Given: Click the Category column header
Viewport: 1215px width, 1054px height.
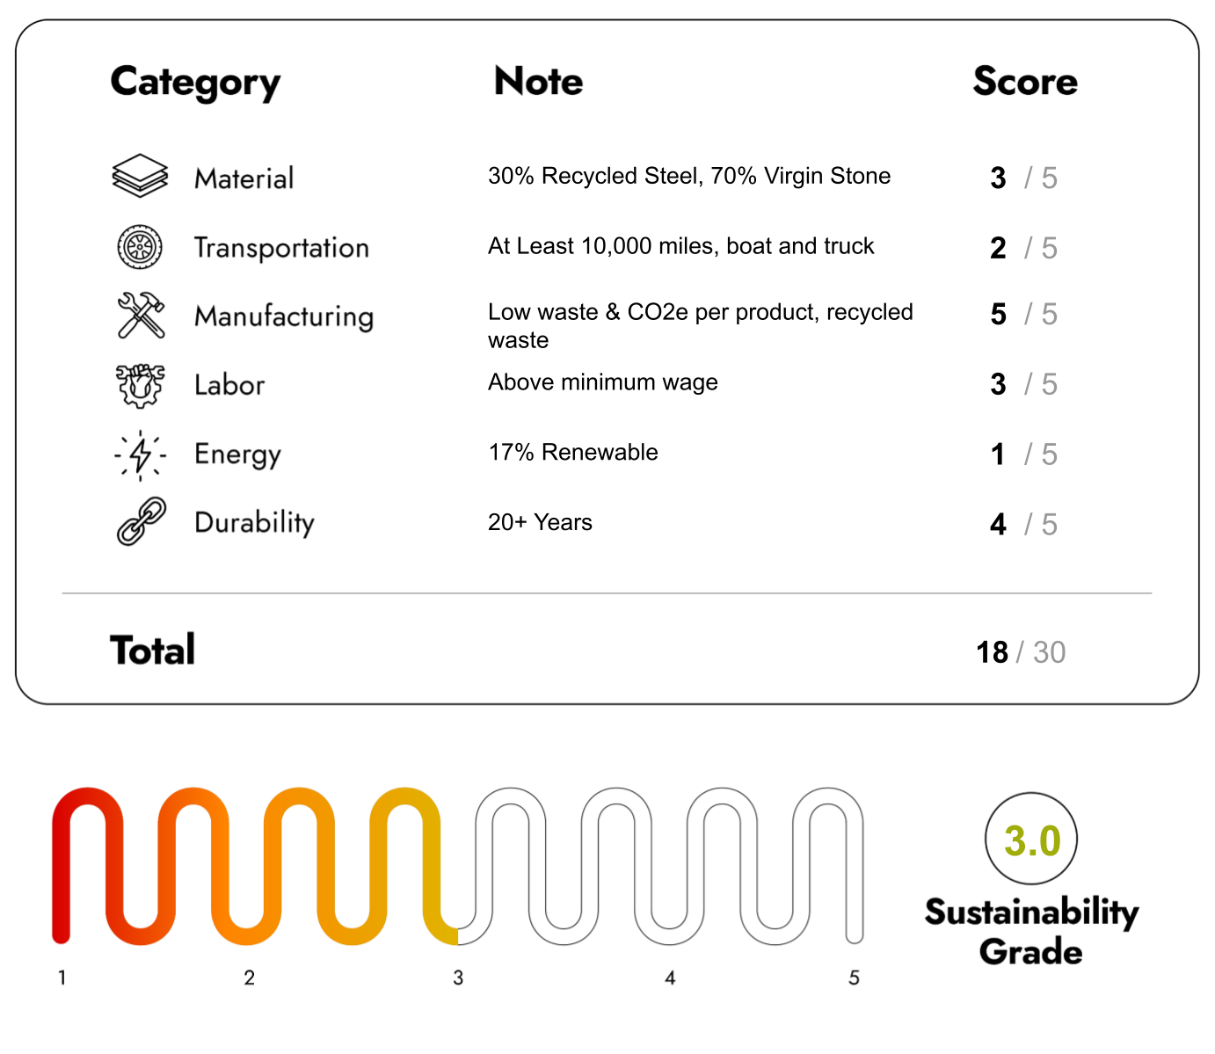Looking at the screenshot, I should point(195,83).
